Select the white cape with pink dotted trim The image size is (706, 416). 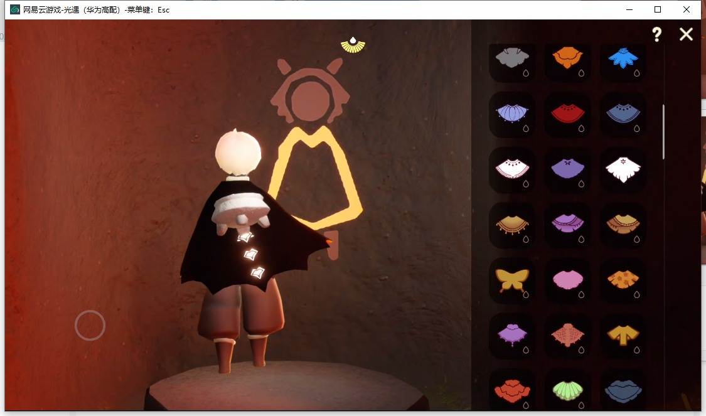click(512, 170)
